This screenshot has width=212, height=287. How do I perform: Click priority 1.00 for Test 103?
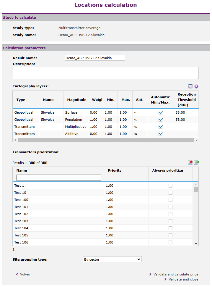point(110,221)
